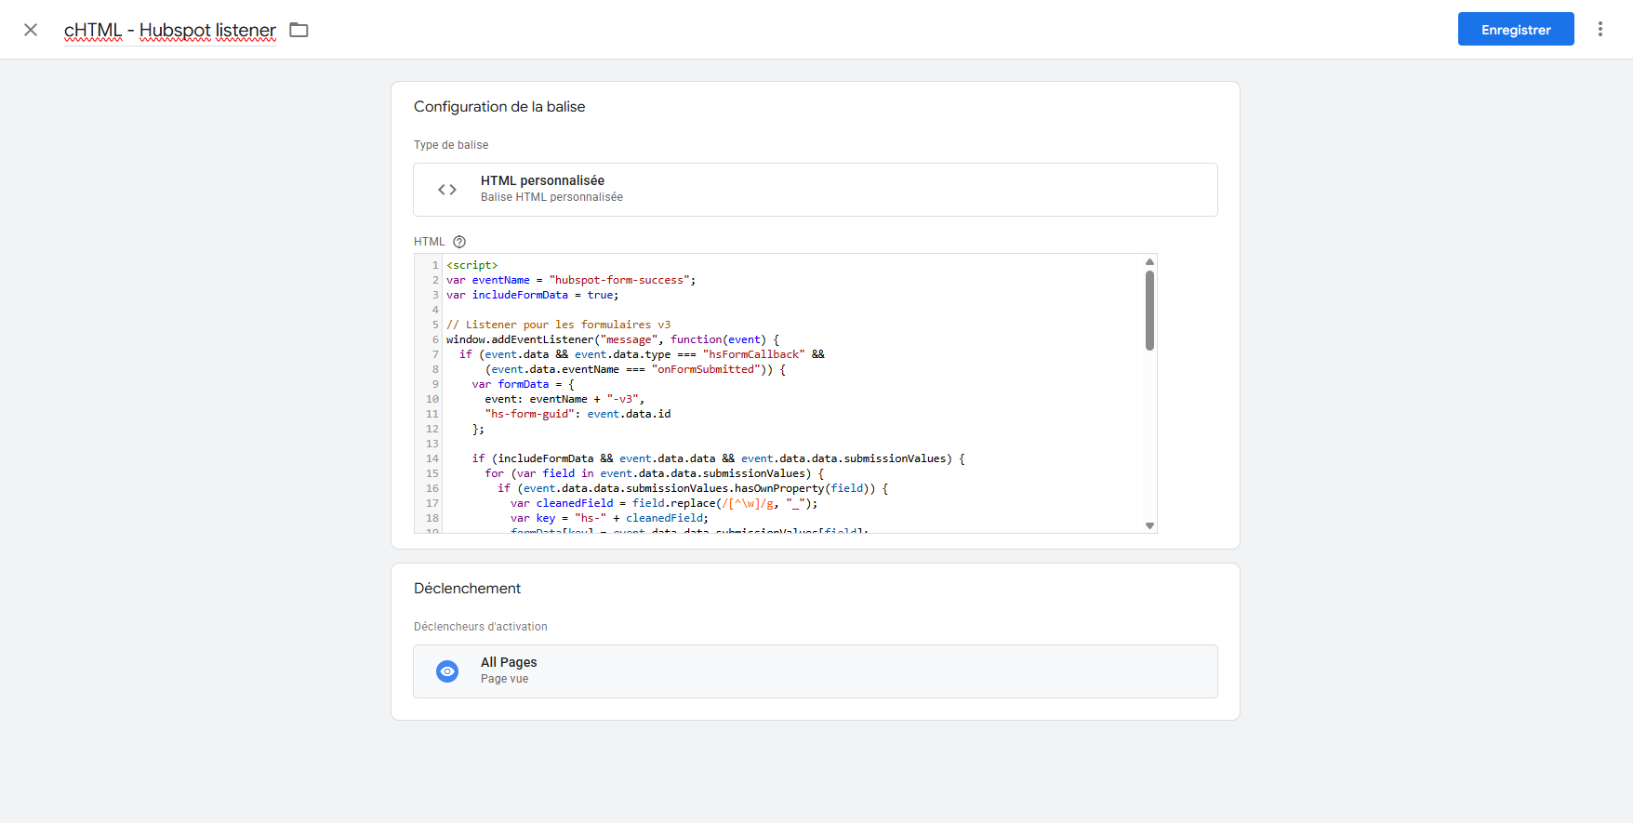
Task: Click the code editor scroll down arrow
Action: [x=1149, y=525]
